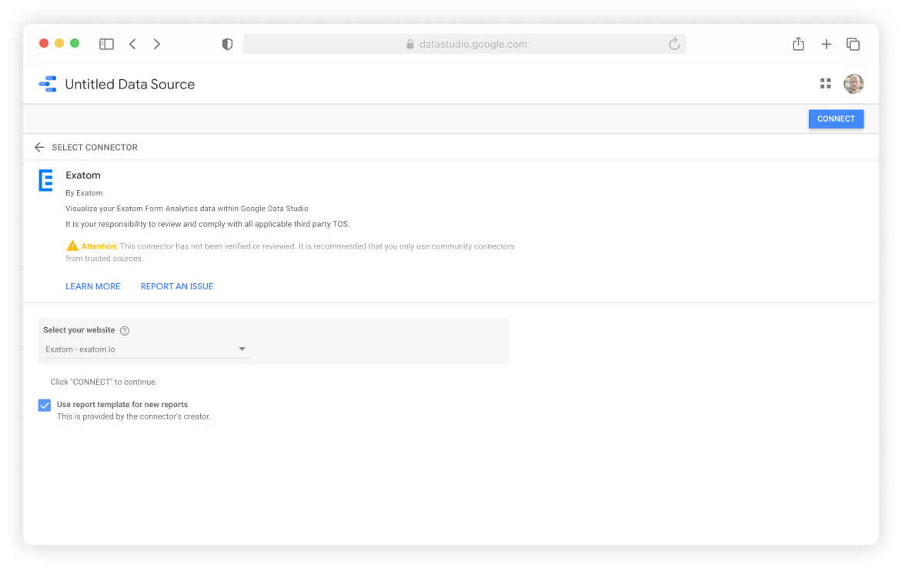Click the blue CONNECT button

click(x=836, y=119)
